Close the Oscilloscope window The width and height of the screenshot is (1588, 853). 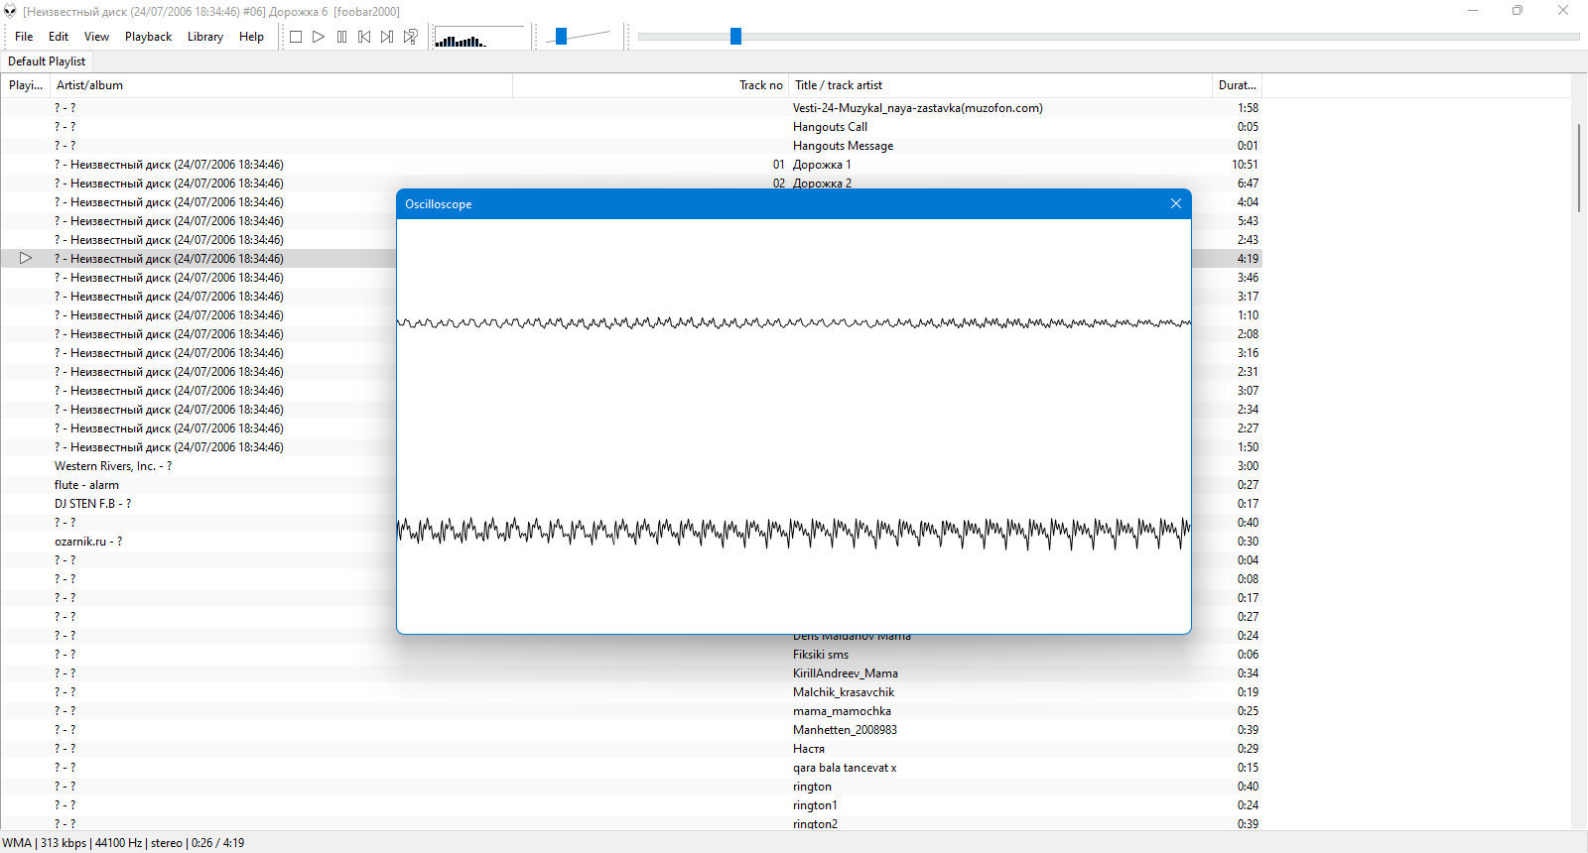point(1176,203)
